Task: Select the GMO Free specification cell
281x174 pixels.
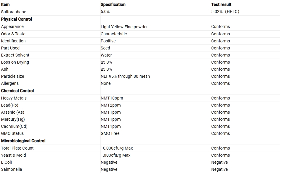Action: [x=110, y=133]
